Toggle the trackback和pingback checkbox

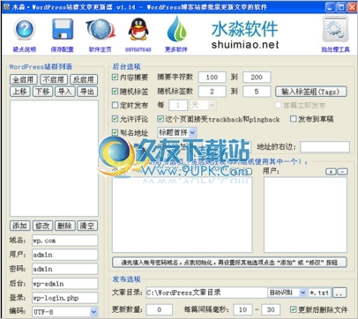tap(160, 119)
